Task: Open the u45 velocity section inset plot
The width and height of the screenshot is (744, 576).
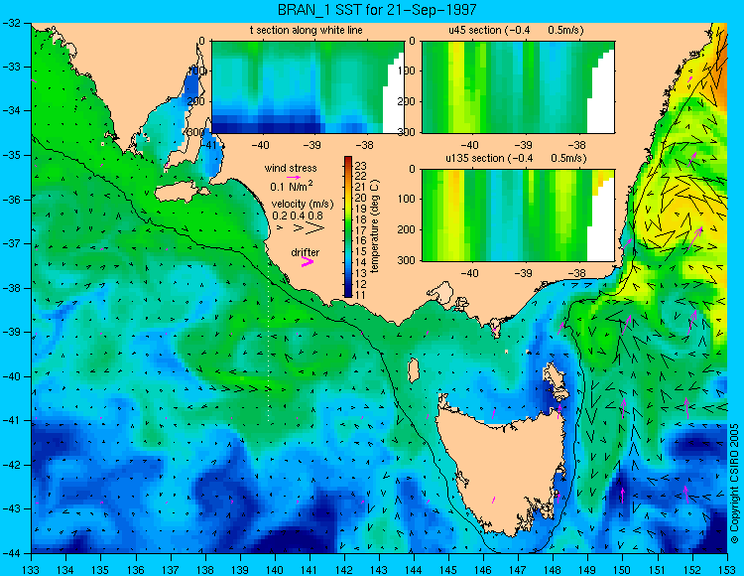Action: click(518, 87)
